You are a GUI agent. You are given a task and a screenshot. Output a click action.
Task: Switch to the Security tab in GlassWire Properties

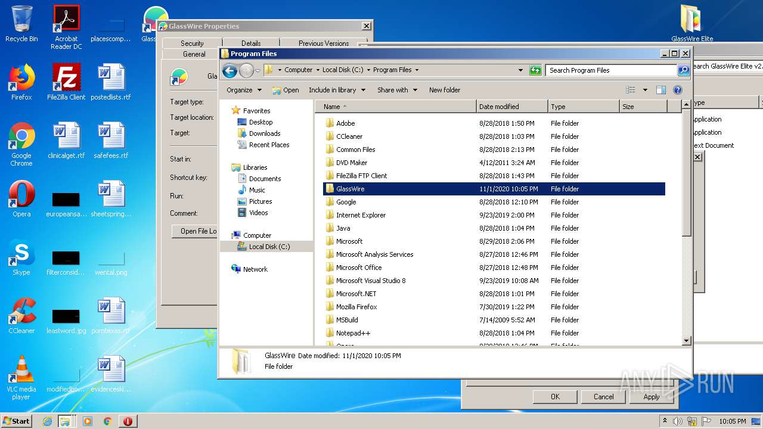click(192, 43)
